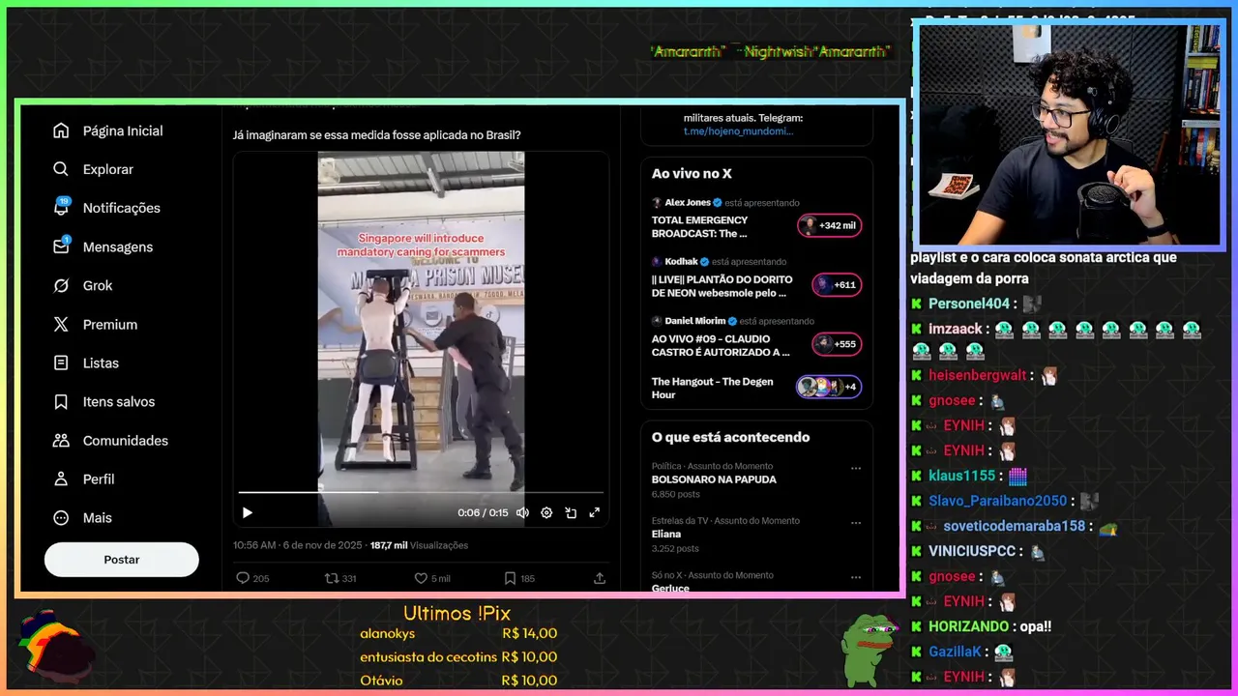Click the video time 0:06 / 0:15
1238x696 pixels.
click(x=483, y=513)
